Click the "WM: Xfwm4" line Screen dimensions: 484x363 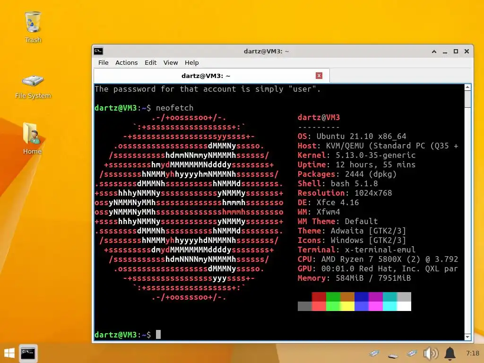[x=319, y=212]
